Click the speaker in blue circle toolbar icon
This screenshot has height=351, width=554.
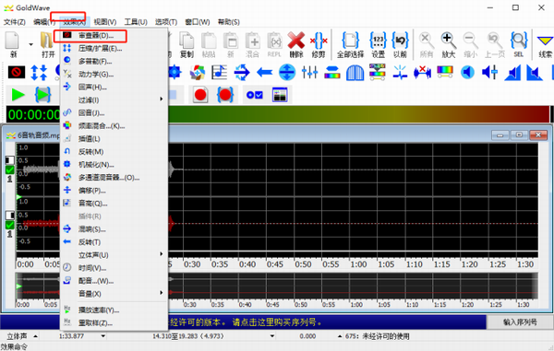[467, 72]
